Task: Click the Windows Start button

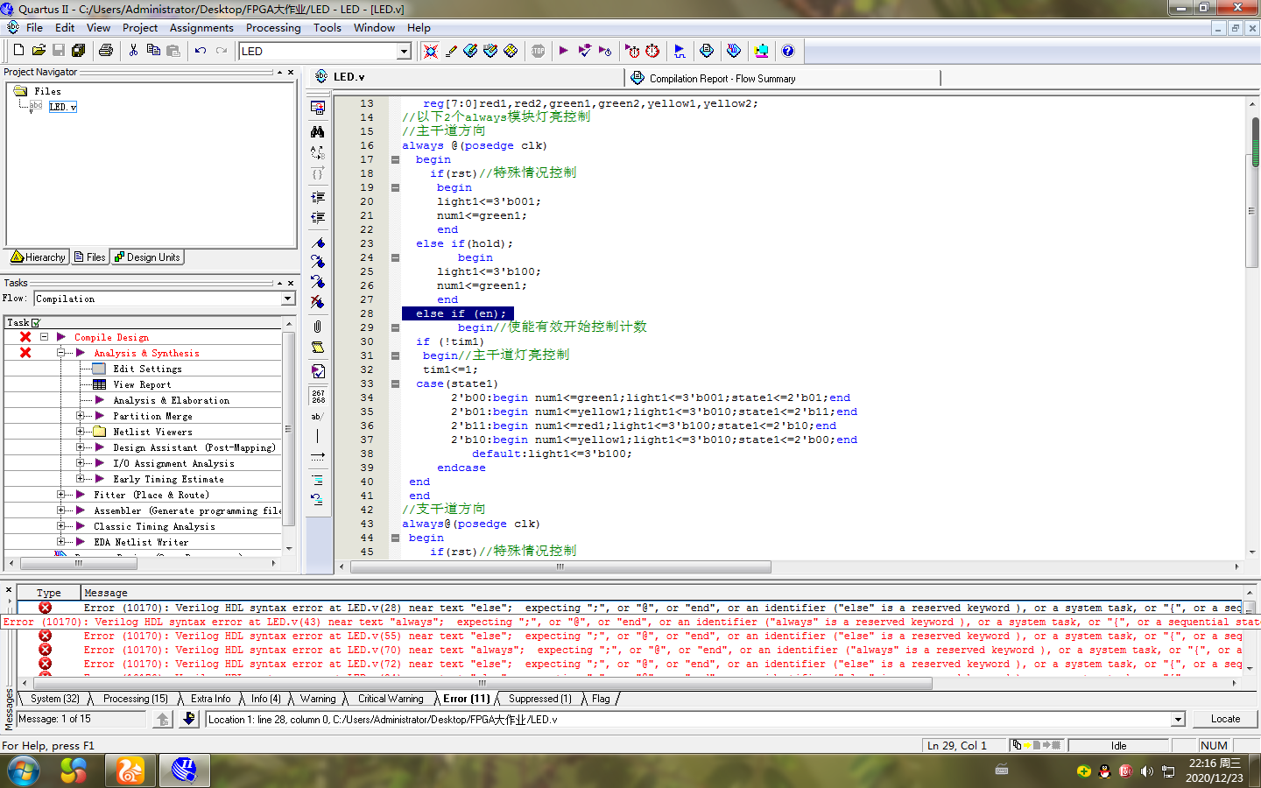Action: point(24,771)
